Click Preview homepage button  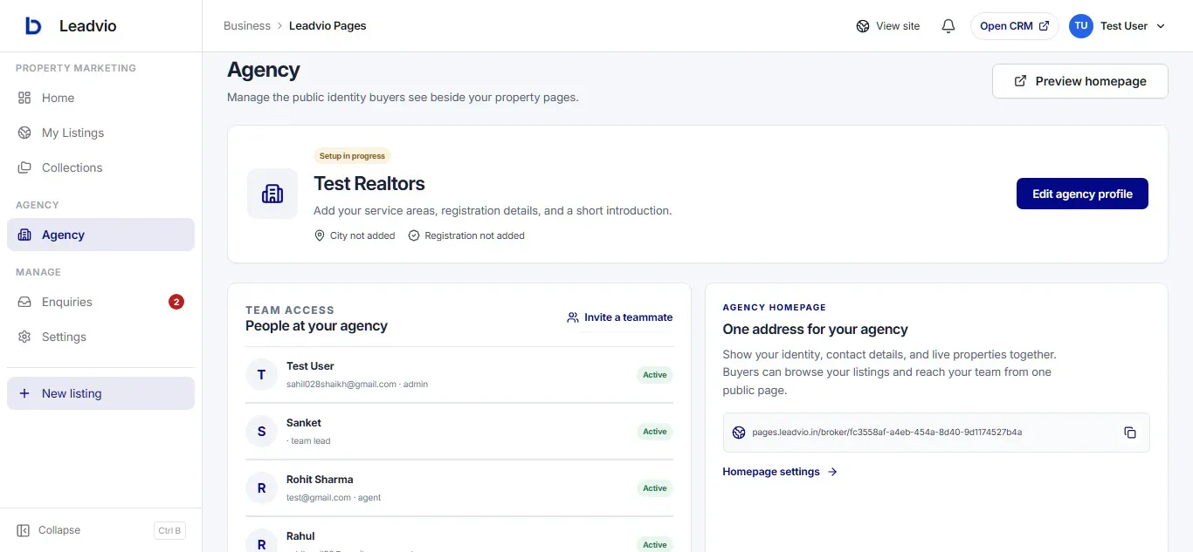click(x=1080, y=81)
